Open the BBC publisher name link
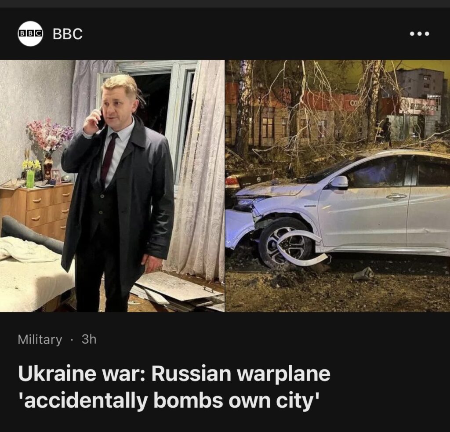 point(68,33)
